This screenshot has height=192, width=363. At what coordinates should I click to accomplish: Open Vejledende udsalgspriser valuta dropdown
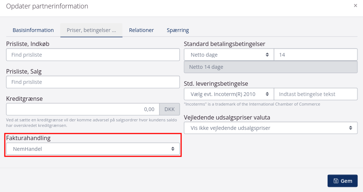point(271,128)
